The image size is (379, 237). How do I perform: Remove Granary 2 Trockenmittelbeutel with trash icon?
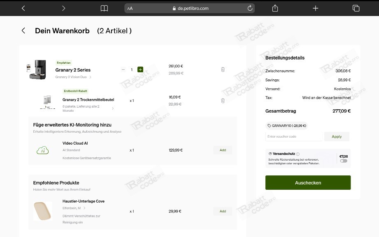coord(223,101)
